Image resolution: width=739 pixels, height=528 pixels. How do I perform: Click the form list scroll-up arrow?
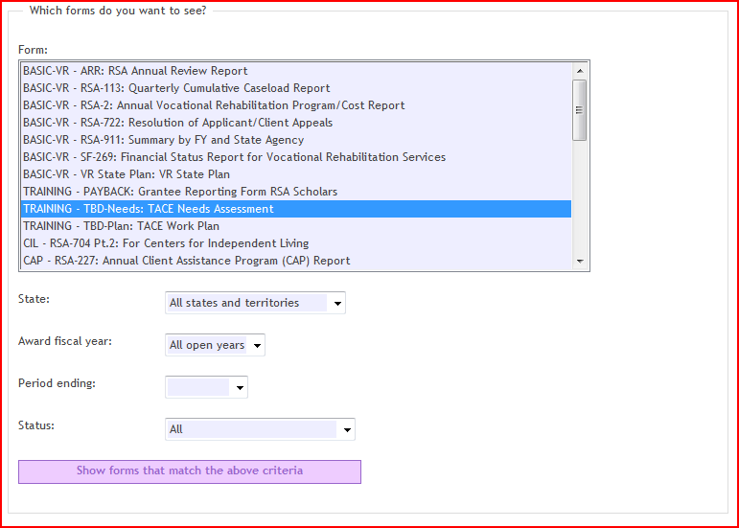coord(580,71)
